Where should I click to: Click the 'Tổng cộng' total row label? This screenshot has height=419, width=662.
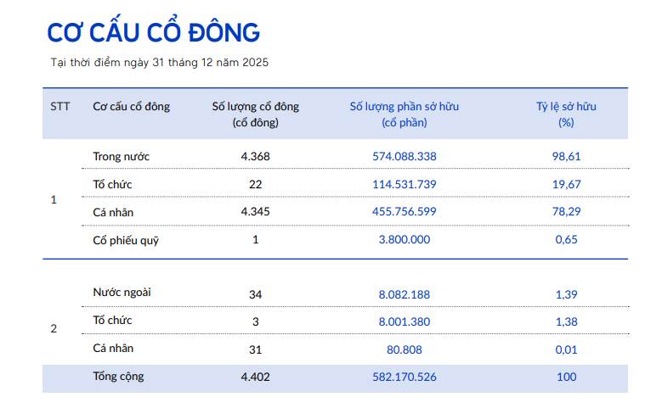[118, 377]
